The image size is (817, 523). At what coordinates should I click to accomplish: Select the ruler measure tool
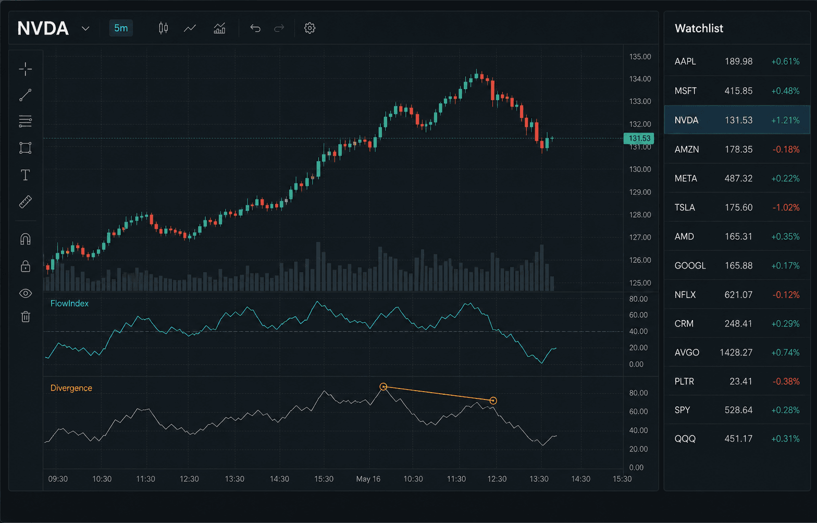click(25, 202)
